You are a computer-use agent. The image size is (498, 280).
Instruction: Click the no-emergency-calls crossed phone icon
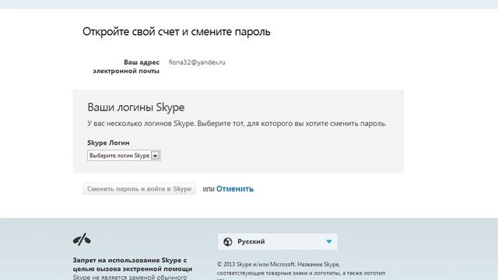click(x=82, y=240)
